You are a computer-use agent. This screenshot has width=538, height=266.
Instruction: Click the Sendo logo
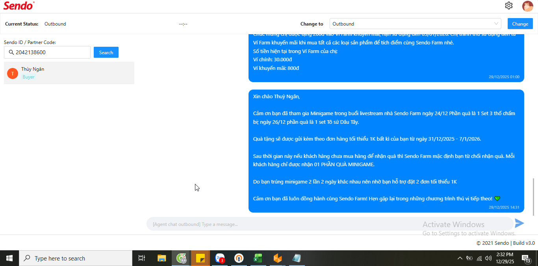tap(19, 6)
